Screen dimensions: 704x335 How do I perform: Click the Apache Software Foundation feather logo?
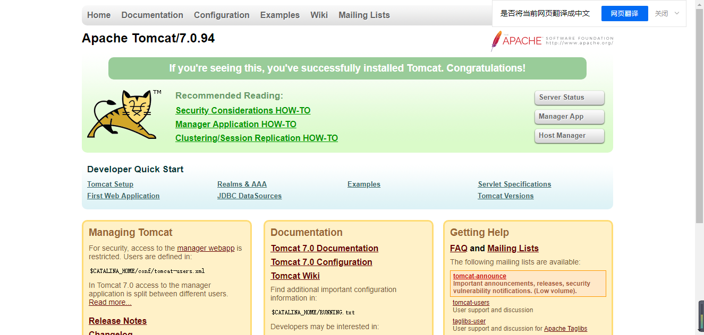(x=552, y=41)
